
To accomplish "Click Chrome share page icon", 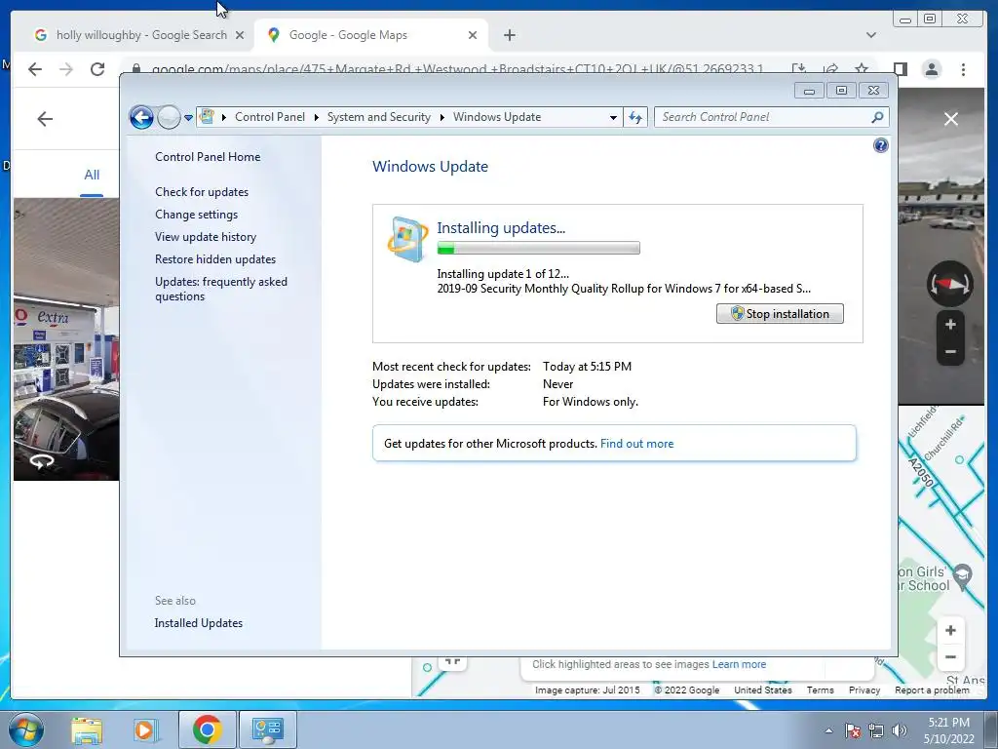I will click(x=830, y=69).
